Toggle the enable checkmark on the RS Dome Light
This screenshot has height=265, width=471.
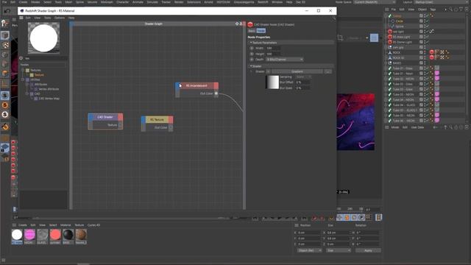pos(428,42)
